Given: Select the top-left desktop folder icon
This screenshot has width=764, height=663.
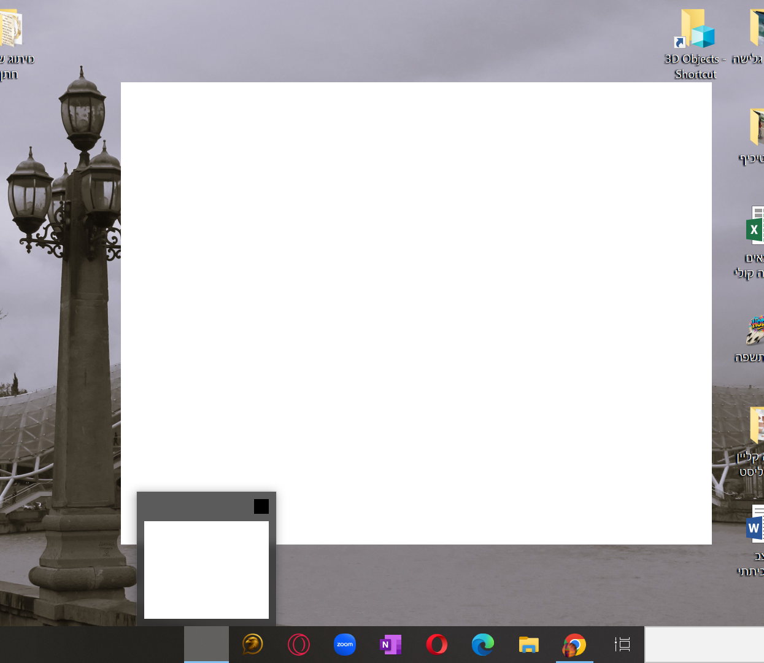Looking at the screenshot, I should (x=11, y=31).
